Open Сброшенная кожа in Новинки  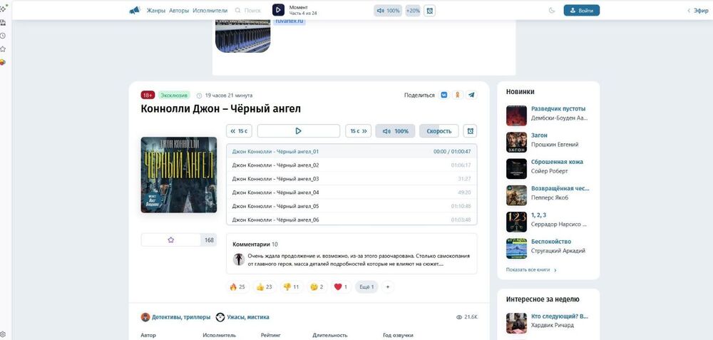557,162
